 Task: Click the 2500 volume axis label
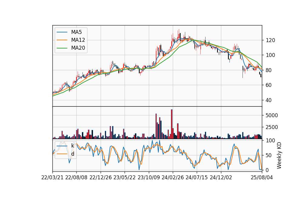tap(272, 127)
